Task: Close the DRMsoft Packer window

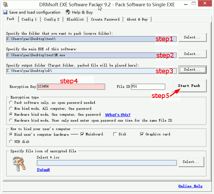Action: coord(205,4)
